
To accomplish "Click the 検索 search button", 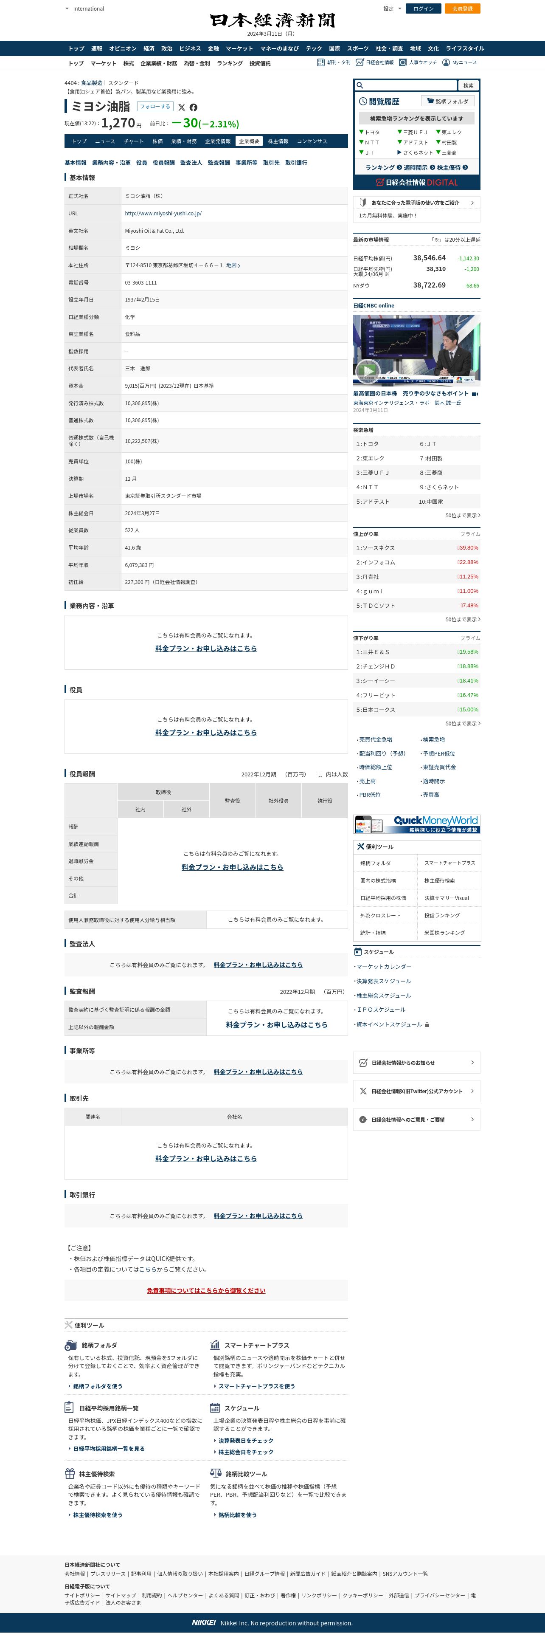I will coord(468,85).
